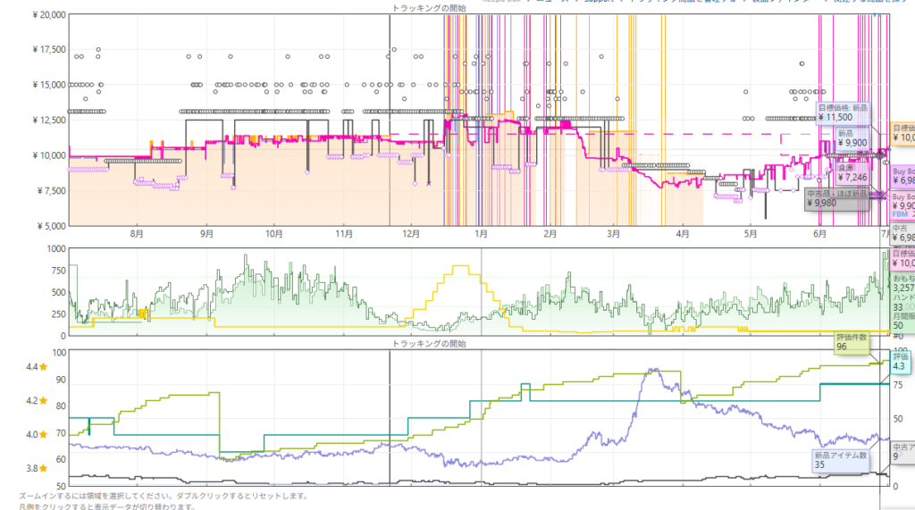This screenshot has width=915, height=510.
Task: Click the 中古品 - ほぼ新品 ¥9,980 tooltip
Action: point(837,199)
